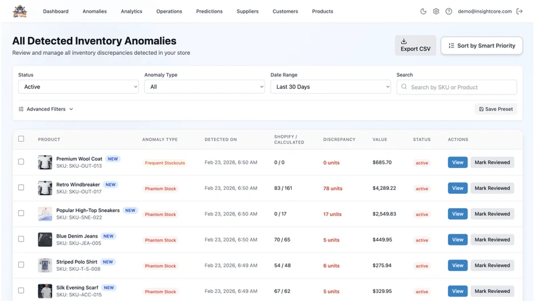Click the Save Preset disk icon
Image resolution: width=535 pixels, height=301 pixels.
(481, 109)
